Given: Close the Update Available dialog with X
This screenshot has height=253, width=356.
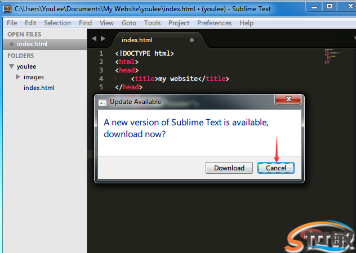Looking at the screenshot, I should (x=288, y=99).
